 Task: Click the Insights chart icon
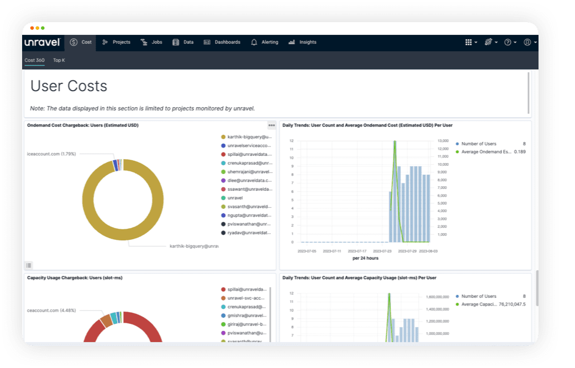click(x=291, y=42)
